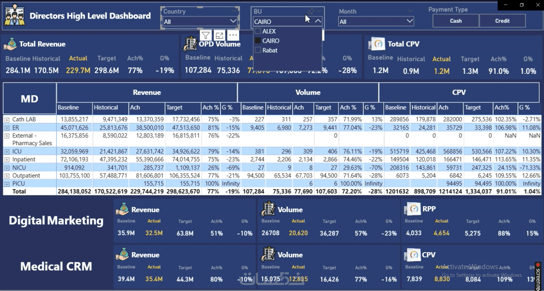Click the Directors dashboard logo icon
The width and height of the screenshot is (544, 291).
point(15,15)
